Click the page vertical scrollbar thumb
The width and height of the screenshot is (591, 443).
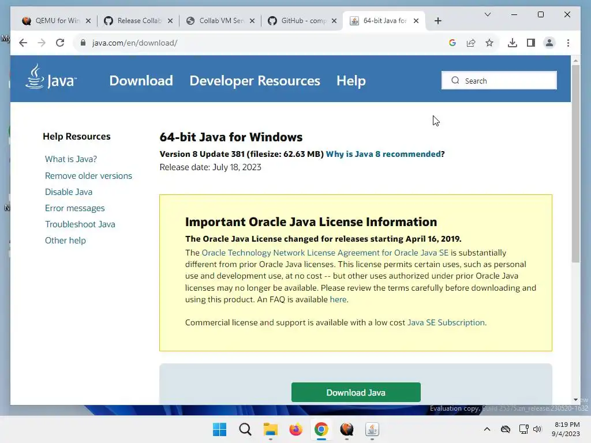point(575,164)
